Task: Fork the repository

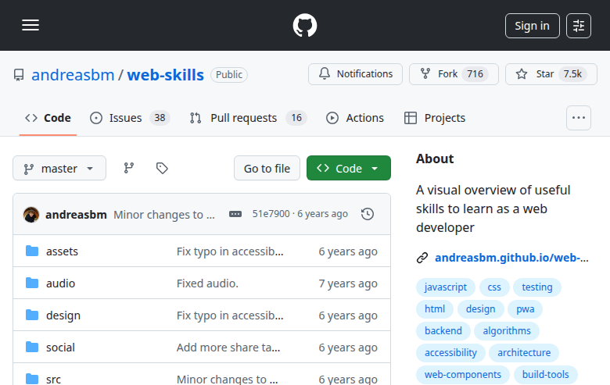Action: 454,74
